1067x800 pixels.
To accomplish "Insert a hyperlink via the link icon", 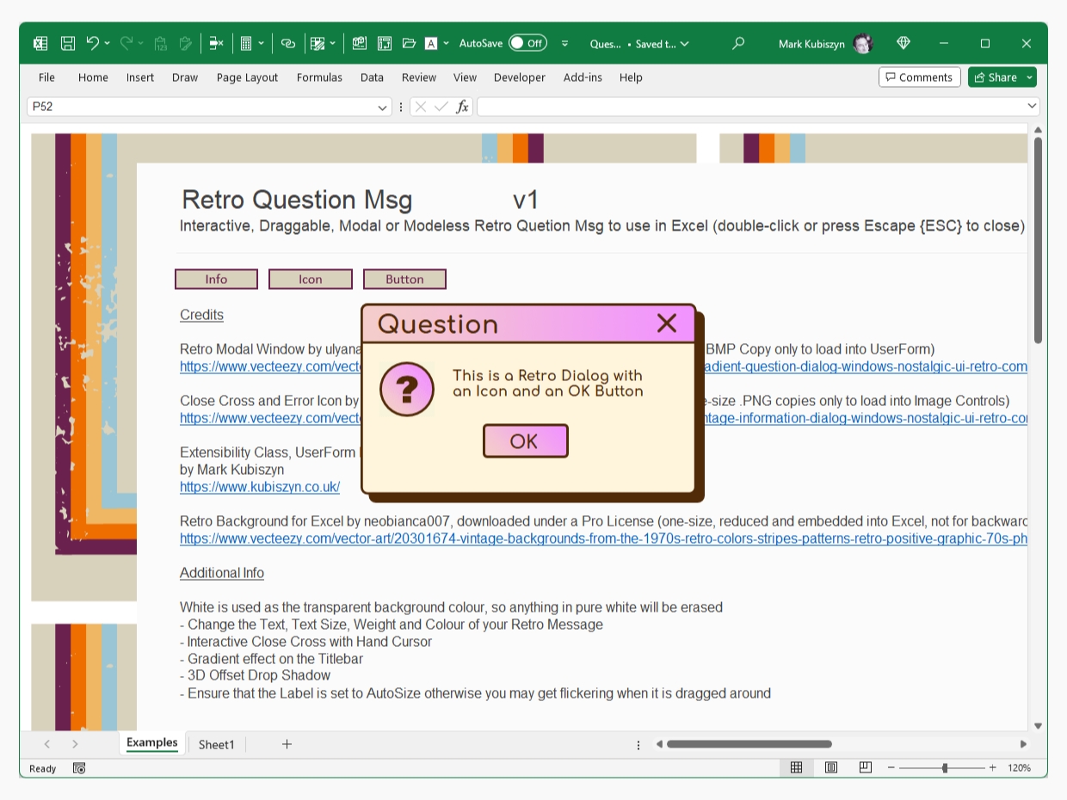I will (287, 43).
